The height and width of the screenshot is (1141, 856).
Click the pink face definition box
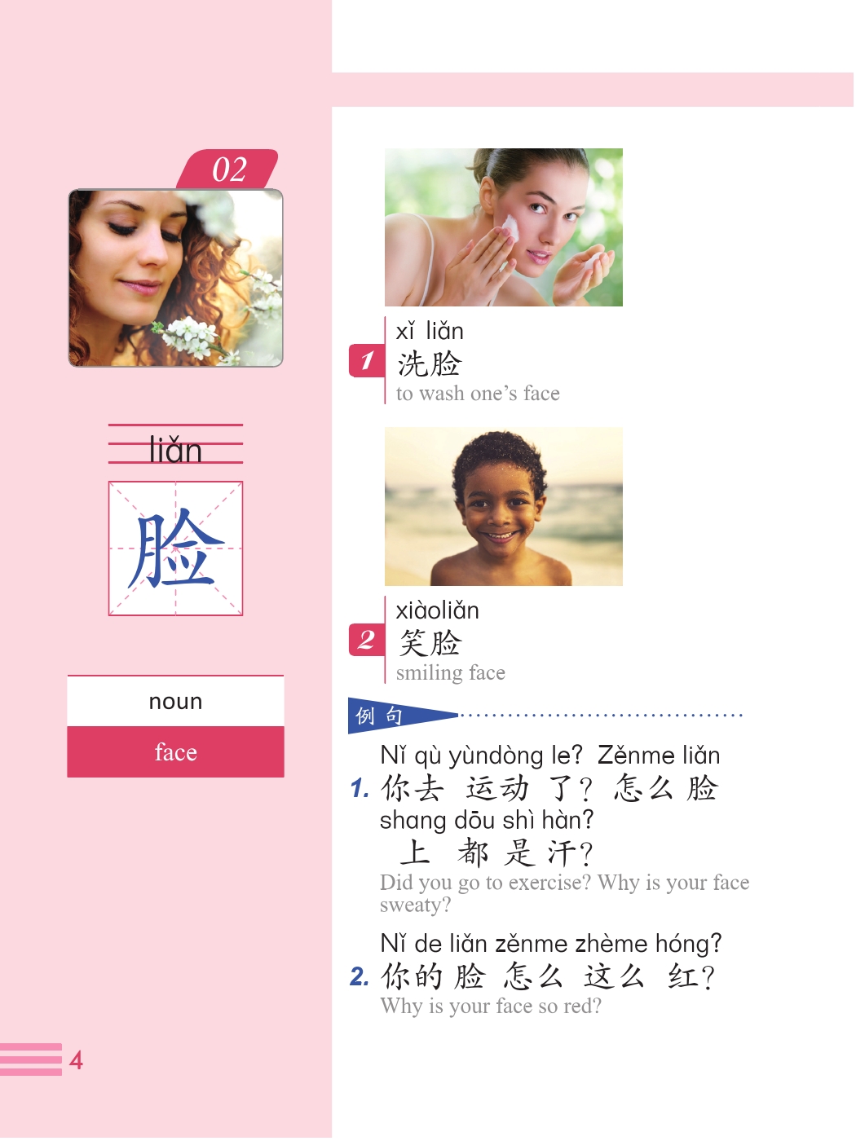(175, 751)
